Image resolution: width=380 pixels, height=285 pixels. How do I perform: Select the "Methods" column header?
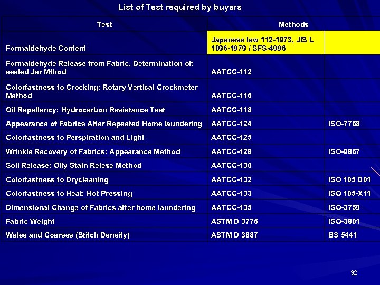(x=293, y=24)
